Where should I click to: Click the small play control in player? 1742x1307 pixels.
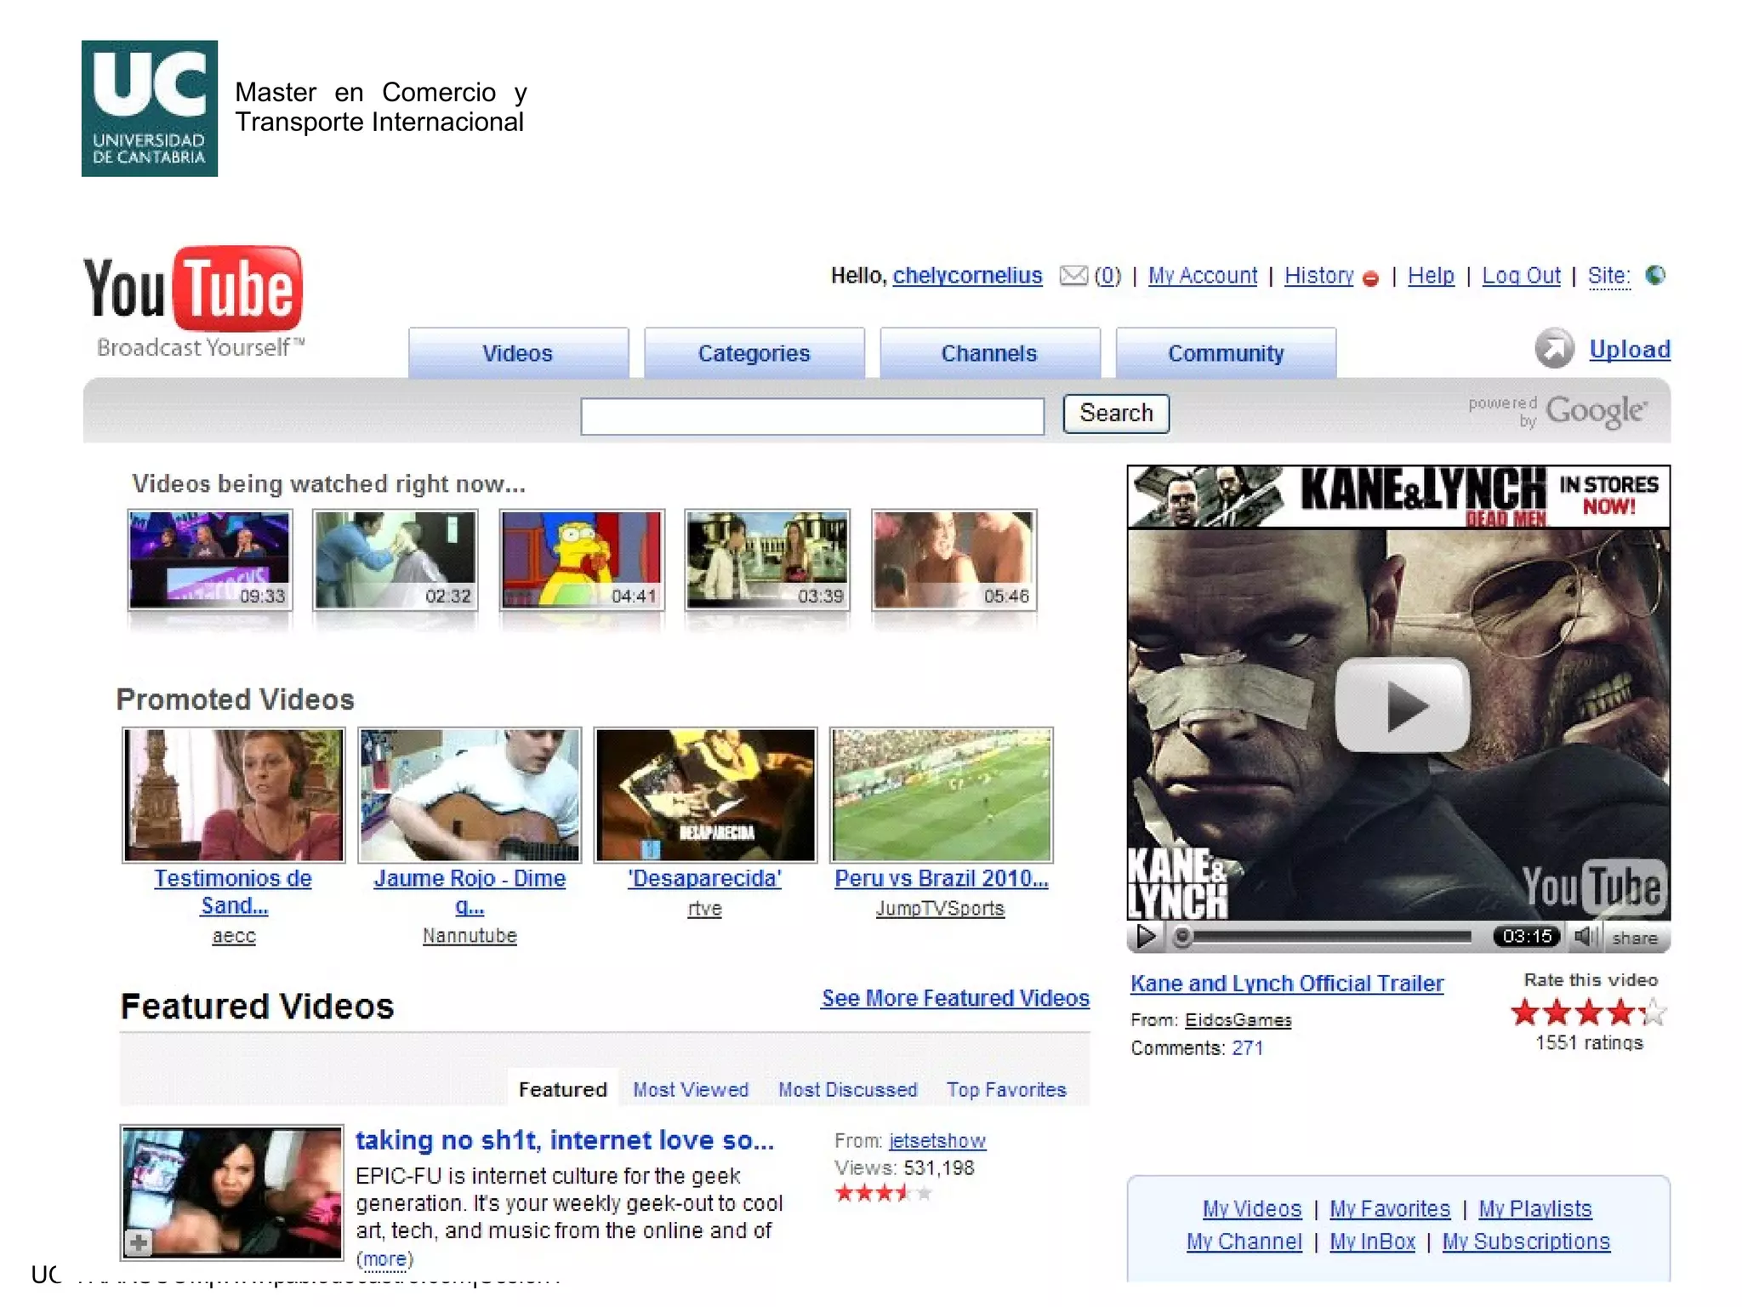coord(1146,937)
